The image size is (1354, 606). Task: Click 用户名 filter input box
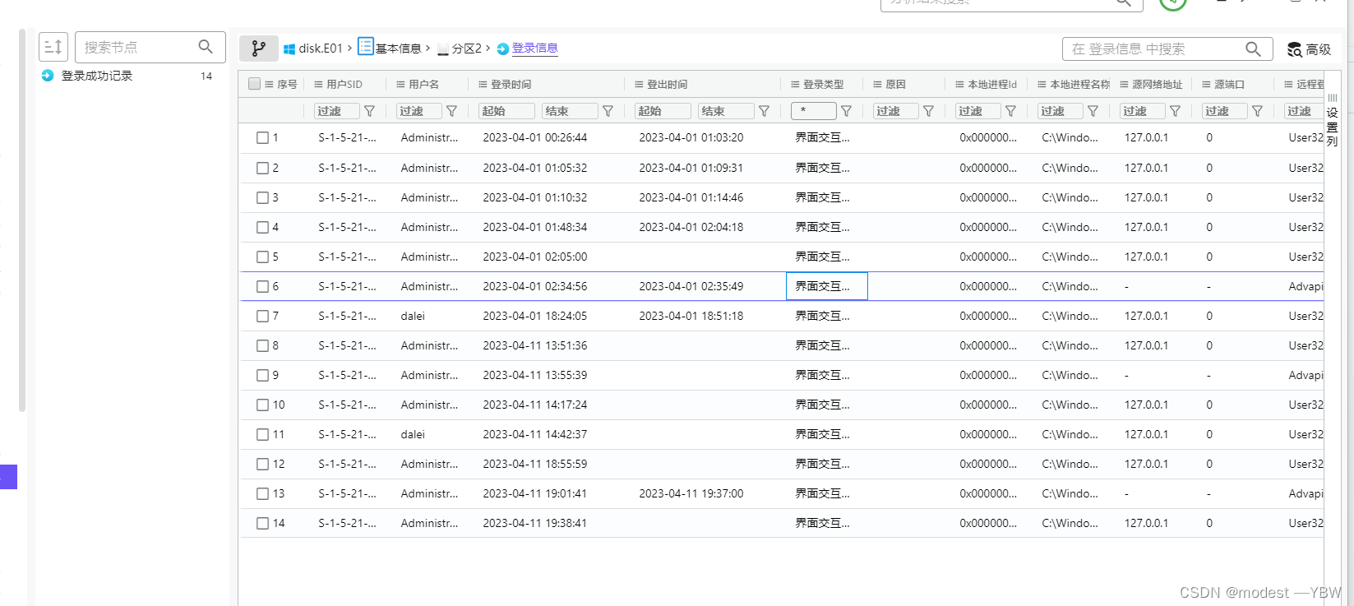419,111
